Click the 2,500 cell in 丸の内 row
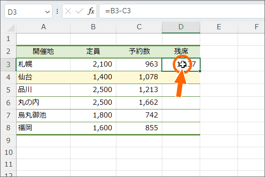 [93, 103]
